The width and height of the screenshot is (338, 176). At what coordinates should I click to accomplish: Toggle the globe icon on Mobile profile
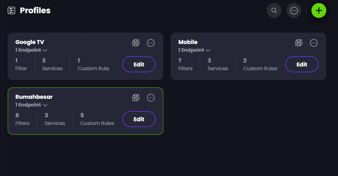(299, 43)
